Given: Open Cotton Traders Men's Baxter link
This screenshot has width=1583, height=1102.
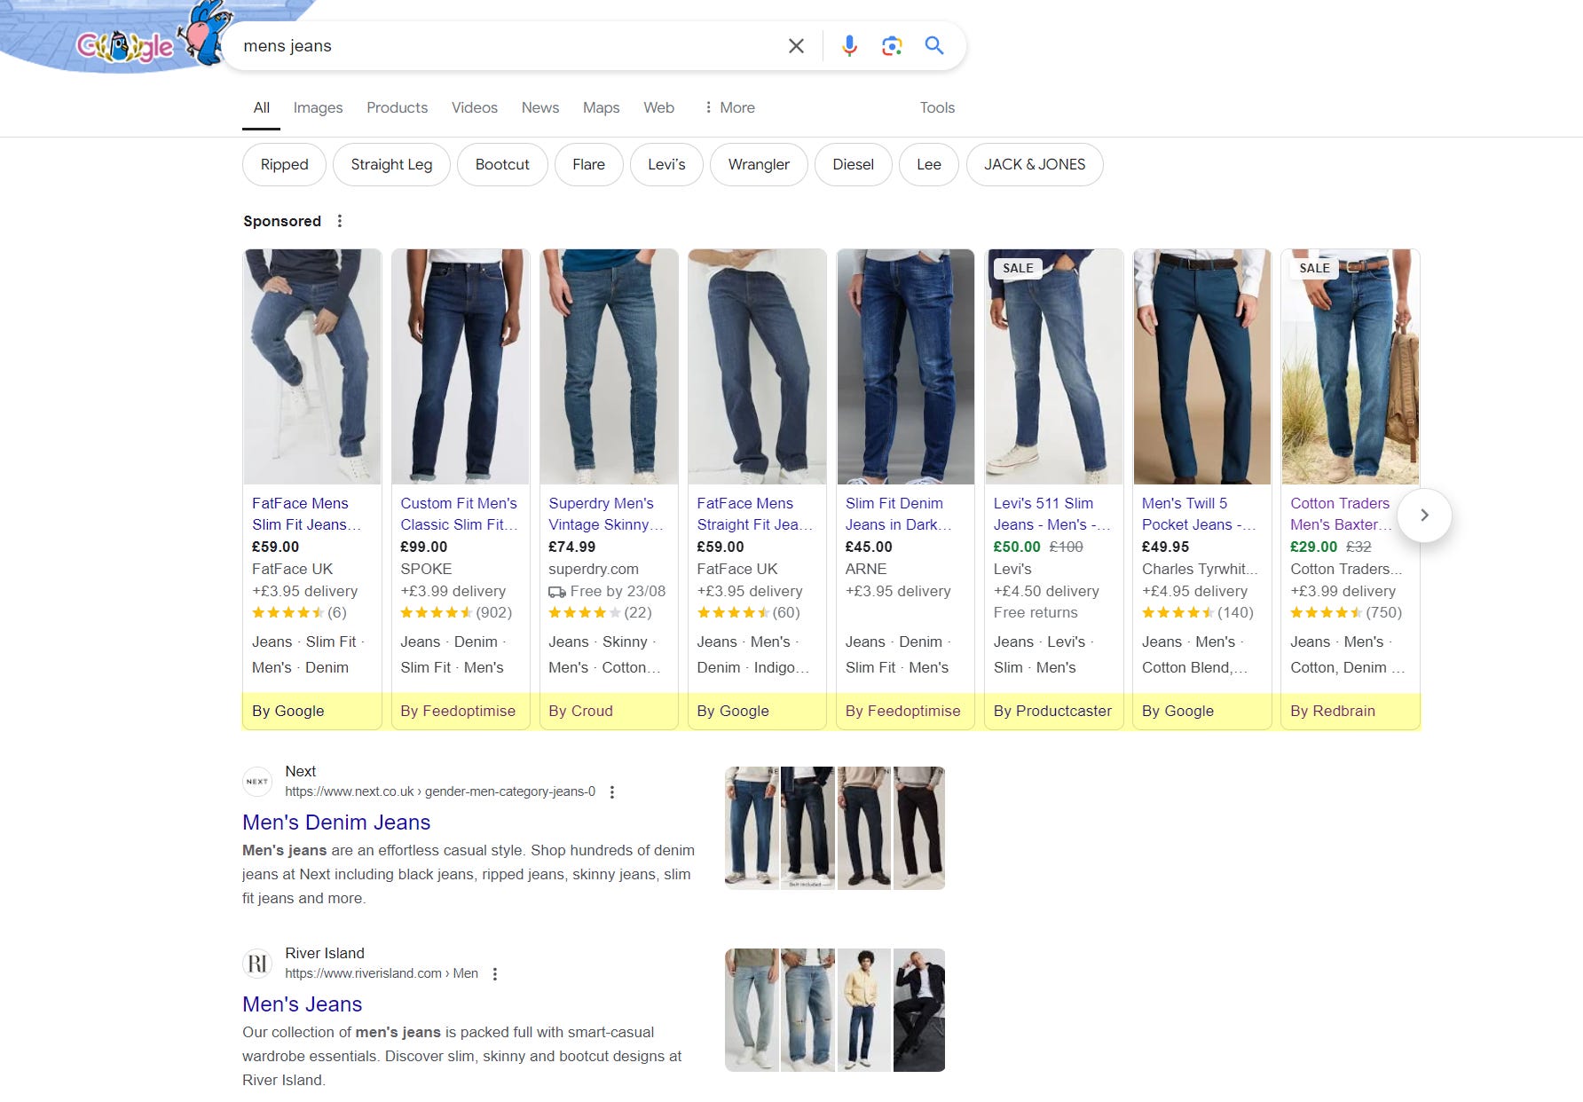Looking at the screenshot, I should 1341,514.
